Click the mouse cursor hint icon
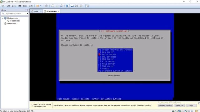200x112 pixels. (32, 105)
